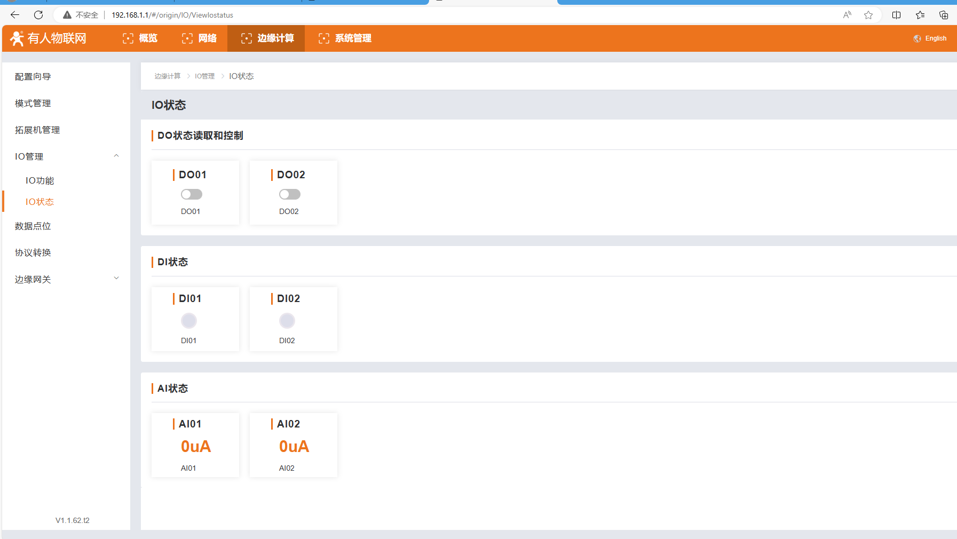Click the 不安全 security warning icon
Image resolution: width=957 pixels, height=539 pixels.
tap(67, 15)
